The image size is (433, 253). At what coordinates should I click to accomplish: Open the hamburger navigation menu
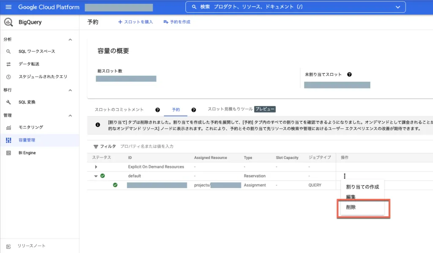[8, 7]
